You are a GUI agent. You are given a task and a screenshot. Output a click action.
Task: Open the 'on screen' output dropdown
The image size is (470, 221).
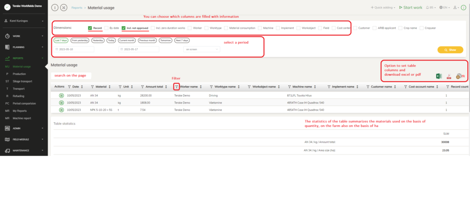click(x=202, y=49)
